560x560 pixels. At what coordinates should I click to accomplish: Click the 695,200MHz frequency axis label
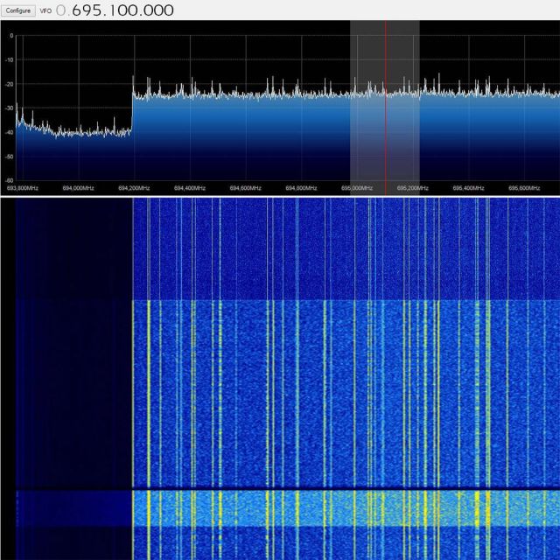[413, 187]
